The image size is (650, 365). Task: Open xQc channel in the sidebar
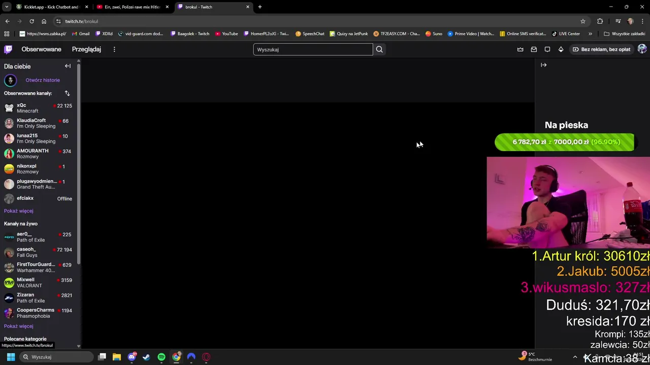coord(38,108)
